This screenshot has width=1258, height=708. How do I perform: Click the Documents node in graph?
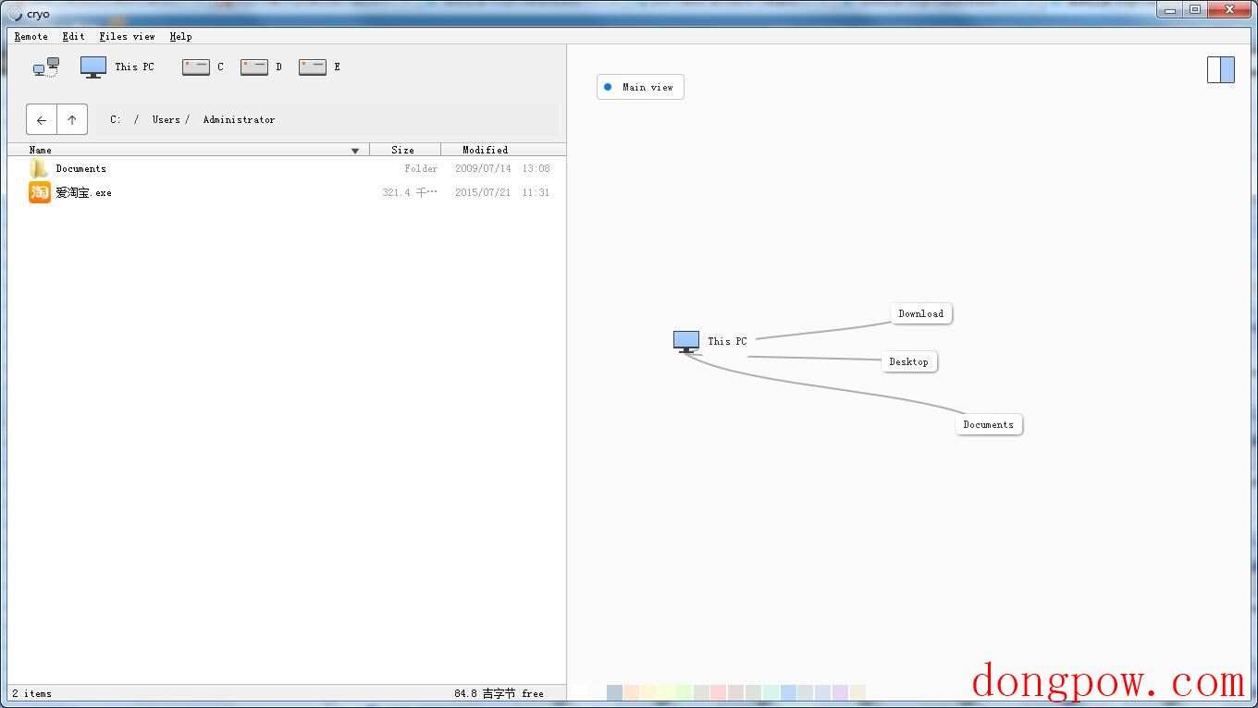click(989, 424)
